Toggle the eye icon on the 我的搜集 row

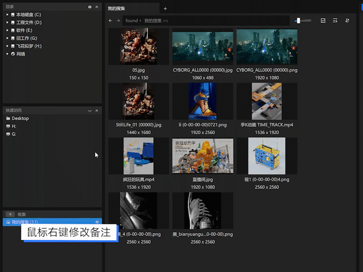click(97, 222)
